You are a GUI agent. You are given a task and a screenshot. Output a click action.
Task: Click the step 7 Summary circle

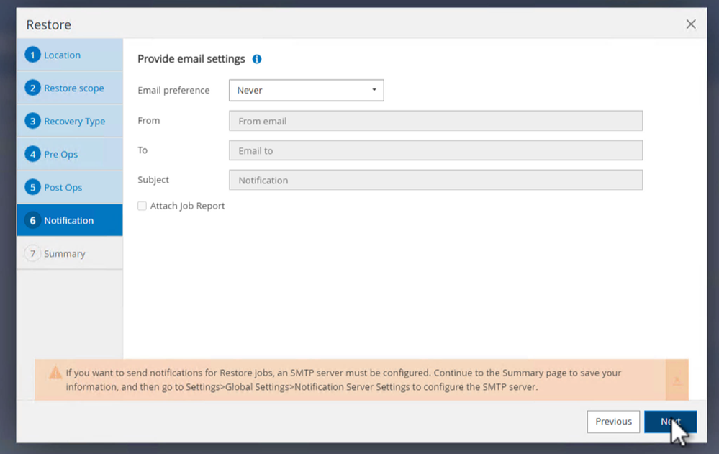(32, 253)
